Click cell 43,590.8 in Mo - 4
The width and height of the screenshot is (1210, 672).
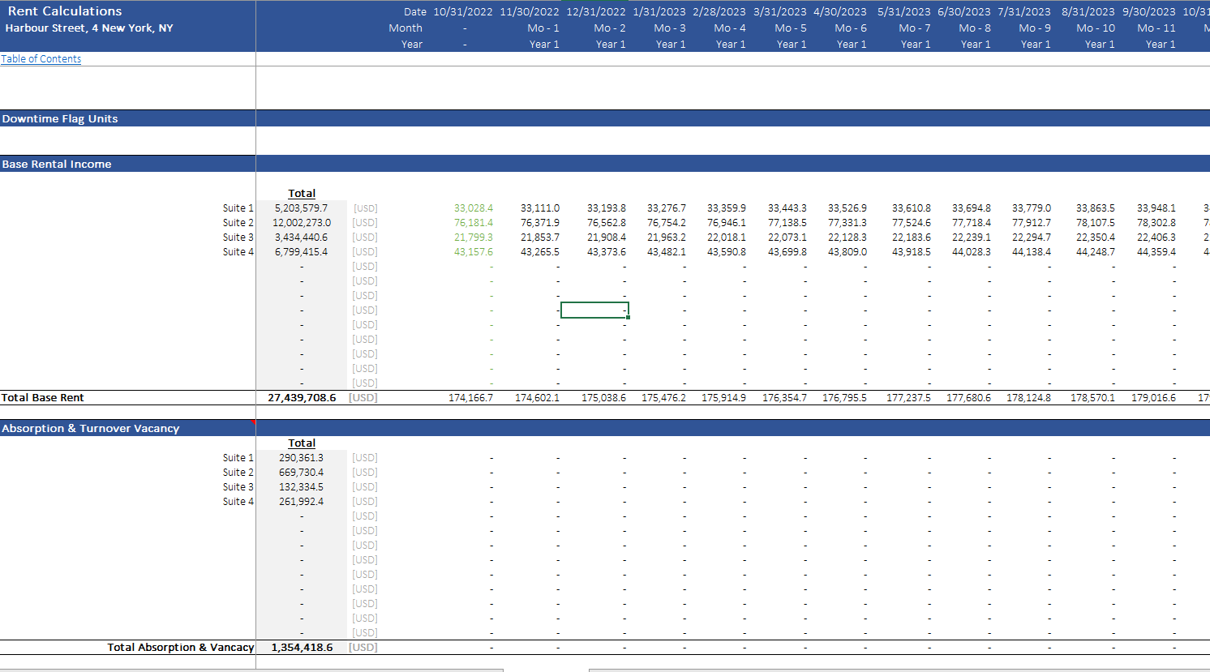(x=727, y=252)
